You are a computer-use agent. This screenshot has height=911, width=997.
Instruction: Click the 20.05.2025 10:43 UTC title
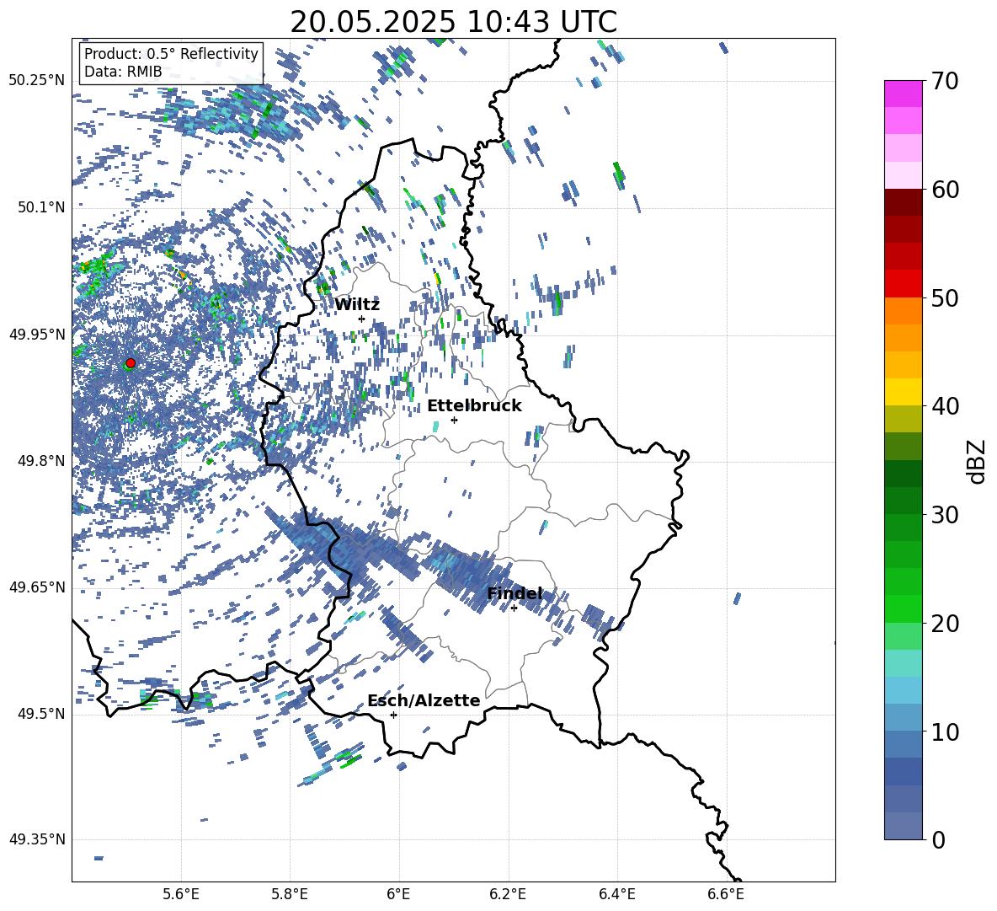453,22
